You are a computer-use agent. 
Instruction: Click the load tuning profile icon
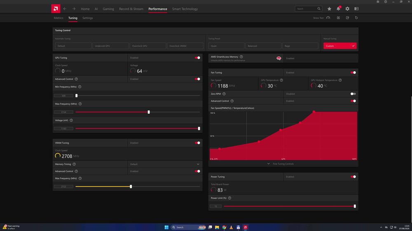(338, 18)
